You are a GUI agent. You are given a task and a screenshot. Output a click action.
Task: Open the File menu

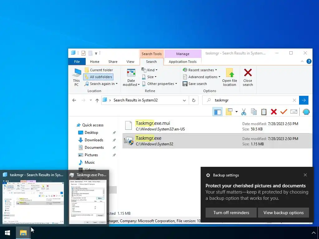77,62
